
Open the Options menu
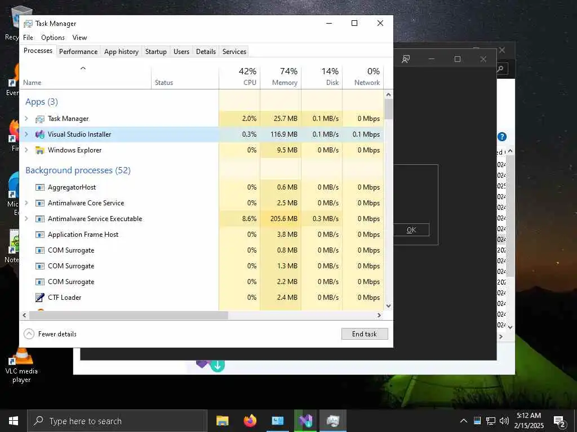[x=53, y=38]
